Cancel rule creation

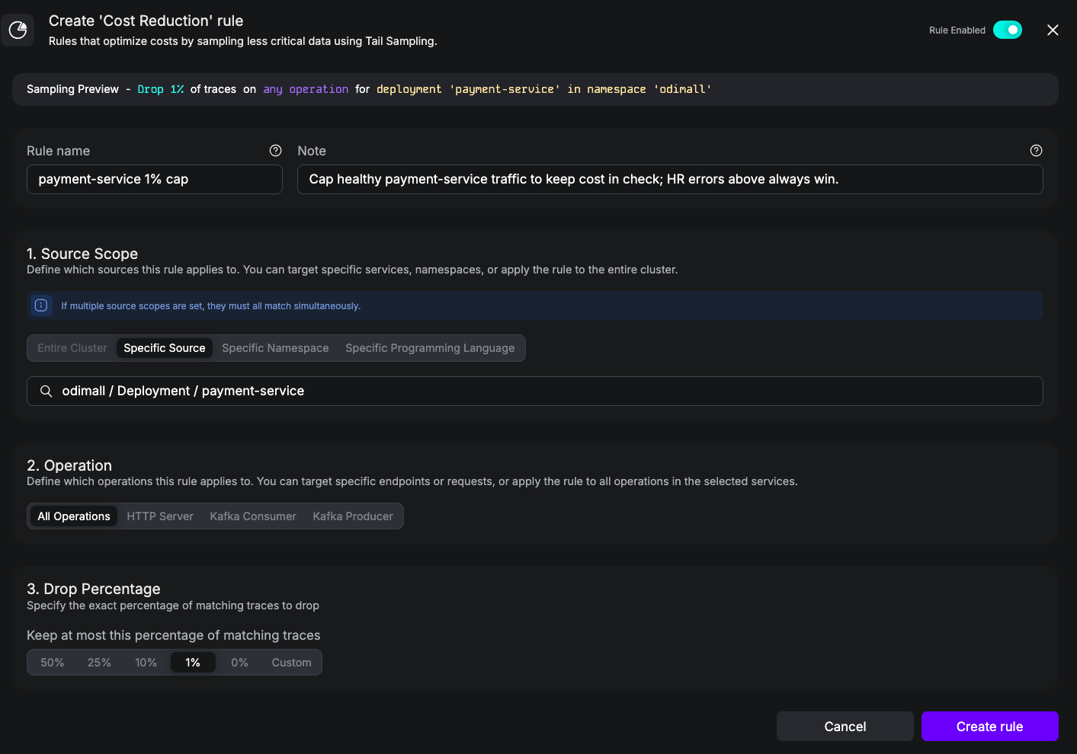click(x=845, y=727)
